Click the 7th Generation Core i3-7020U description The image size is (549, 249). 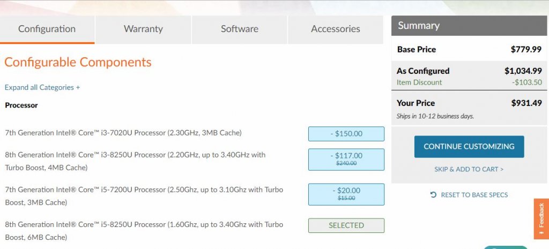(x=123, y=133)
